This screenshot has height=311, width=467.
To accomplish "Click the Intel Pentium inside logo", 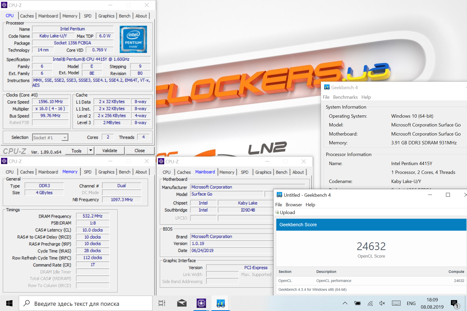I will click(x=133, y=39).
